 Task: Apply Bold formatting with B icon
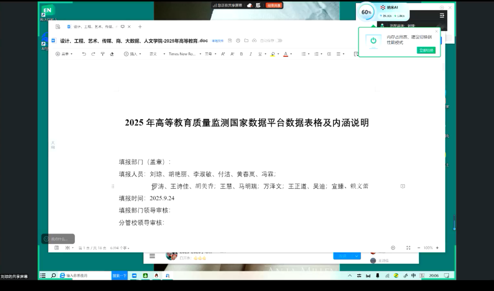pyautogui.click(x=241, y=54)
